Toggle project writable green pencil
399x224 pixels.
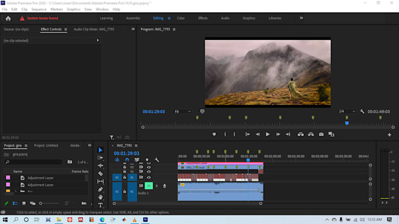[6, 203]
